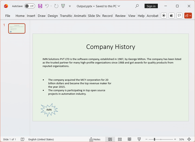Click the Record button icon in ribbon
This screenshot has height=142, width=195.
coord(164,16)
